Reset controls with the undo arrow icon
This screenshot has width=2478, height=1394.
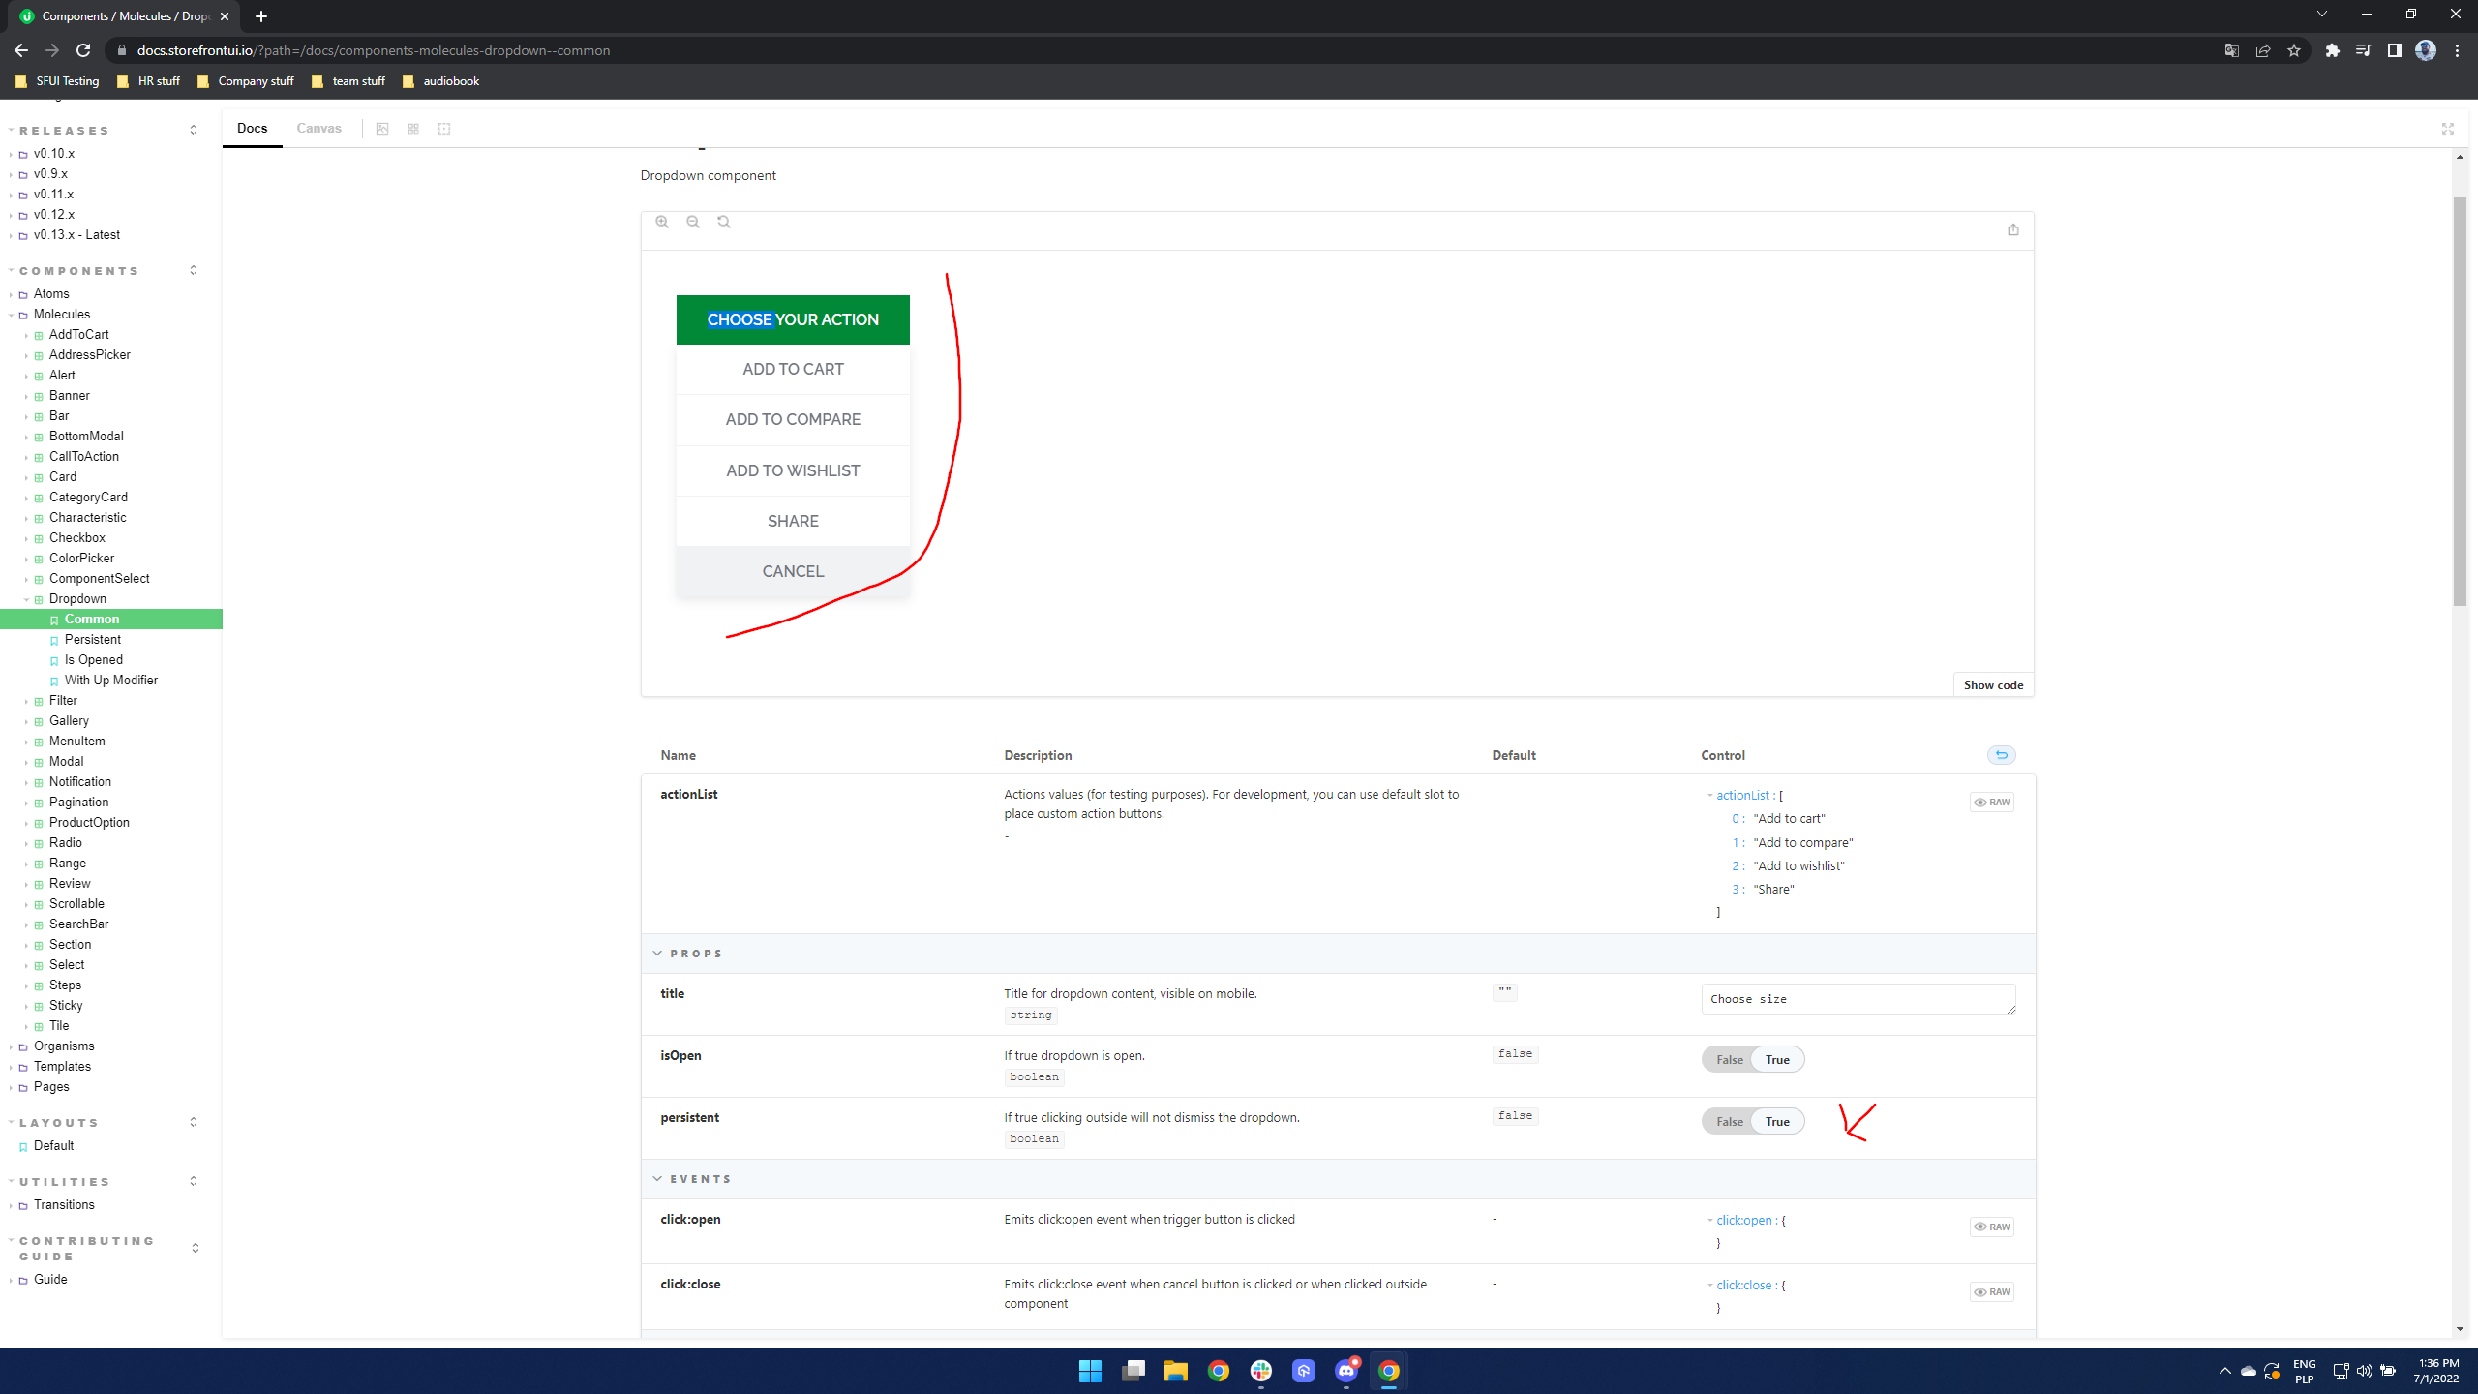[2001, 754]
